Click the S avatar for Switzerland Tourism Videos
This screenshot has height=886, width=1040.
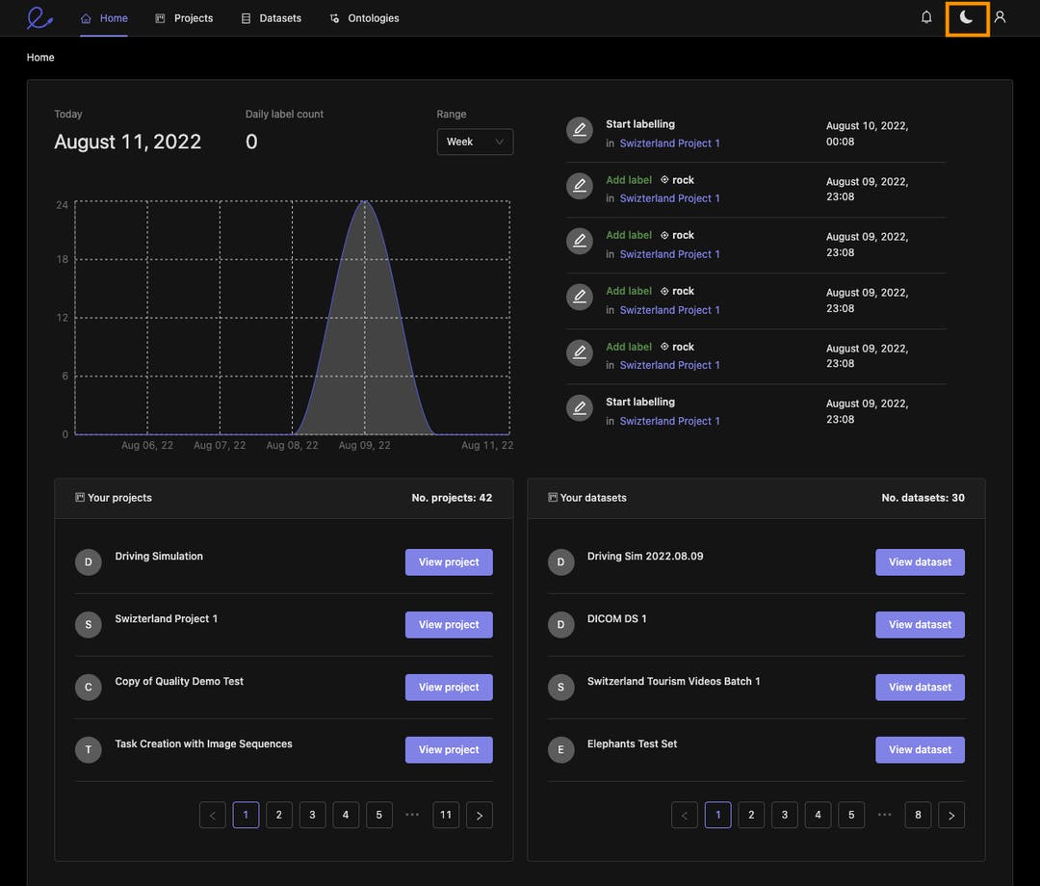560,688
